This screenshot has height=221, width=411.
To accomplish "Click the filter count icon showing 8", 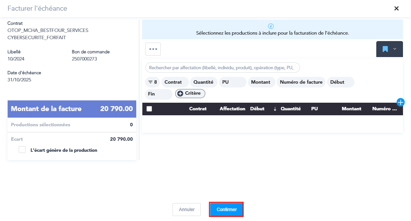I will pyautogui.click(x=153, y=82).
